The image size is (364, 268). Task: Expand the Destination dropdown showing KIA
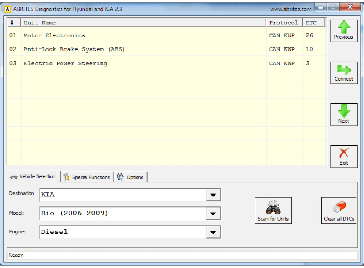213,195
